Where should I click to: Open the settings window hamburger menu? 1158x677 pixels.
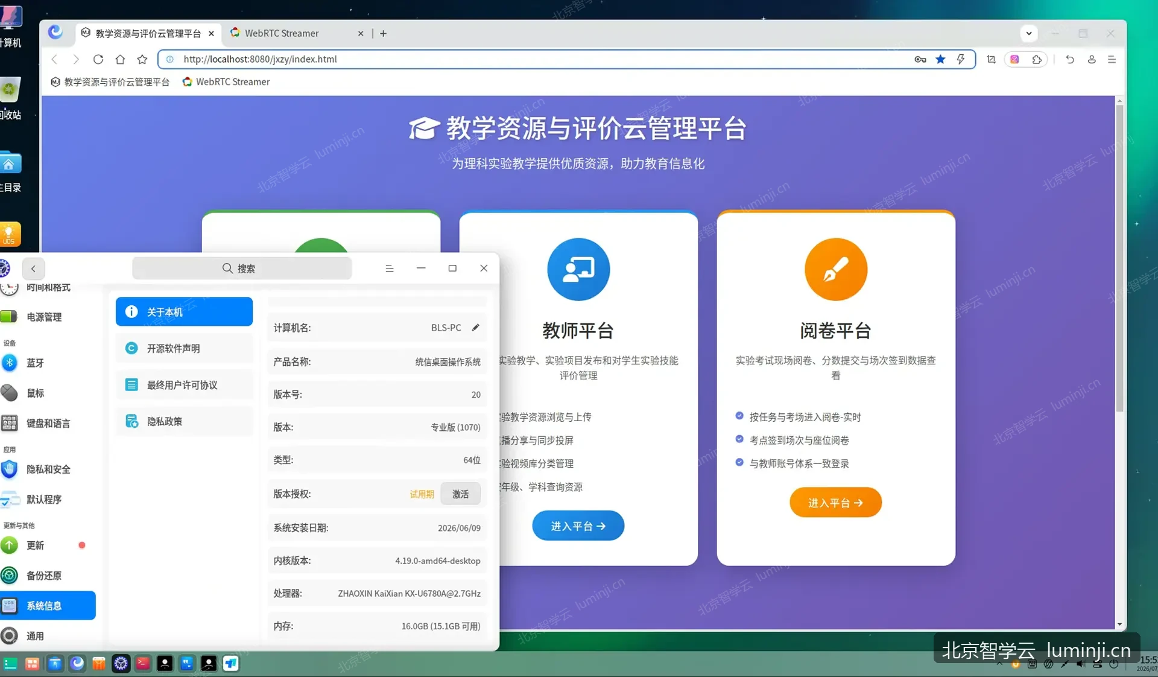[390, 269]
